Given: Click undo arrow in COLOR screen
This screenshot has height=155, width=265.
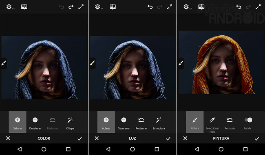Looking at the screenshot, I should 62,7.
